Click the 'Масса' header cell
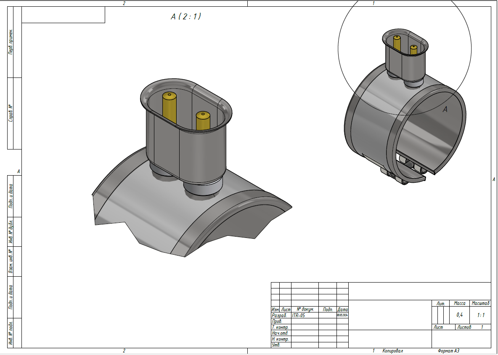 pyautogui.click(x=460, y=304)
